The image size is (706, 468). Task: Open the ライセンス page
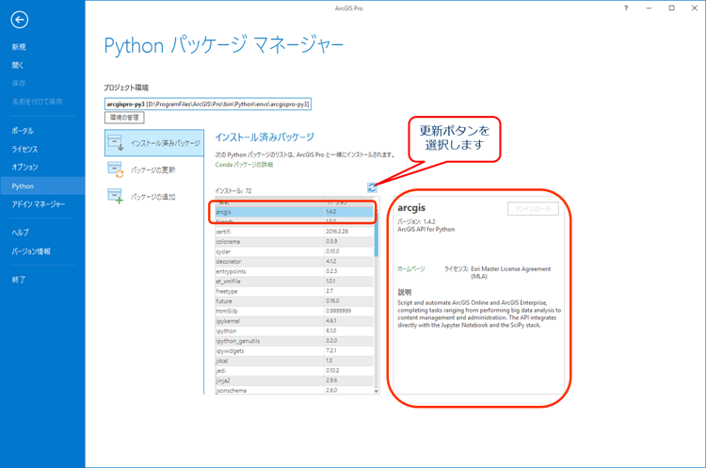click(x=24, y=149)
